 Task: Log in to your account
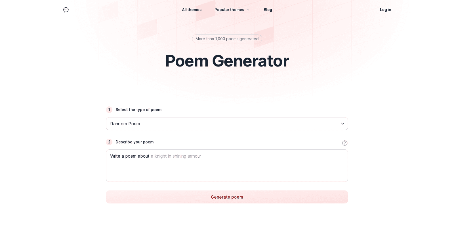pos(385,10)
